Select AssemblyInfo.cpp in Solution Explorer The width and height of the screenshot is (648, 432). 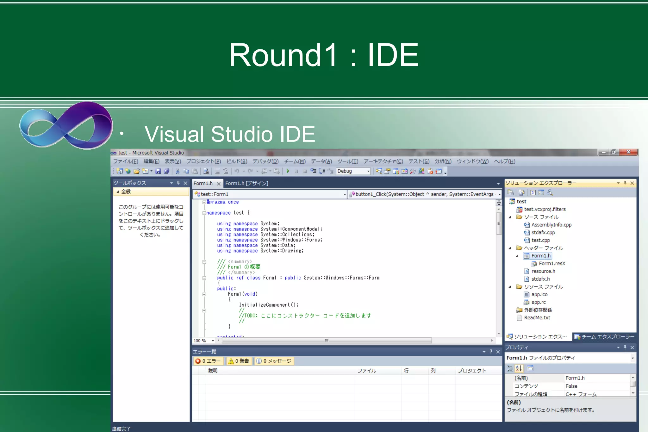551,225
